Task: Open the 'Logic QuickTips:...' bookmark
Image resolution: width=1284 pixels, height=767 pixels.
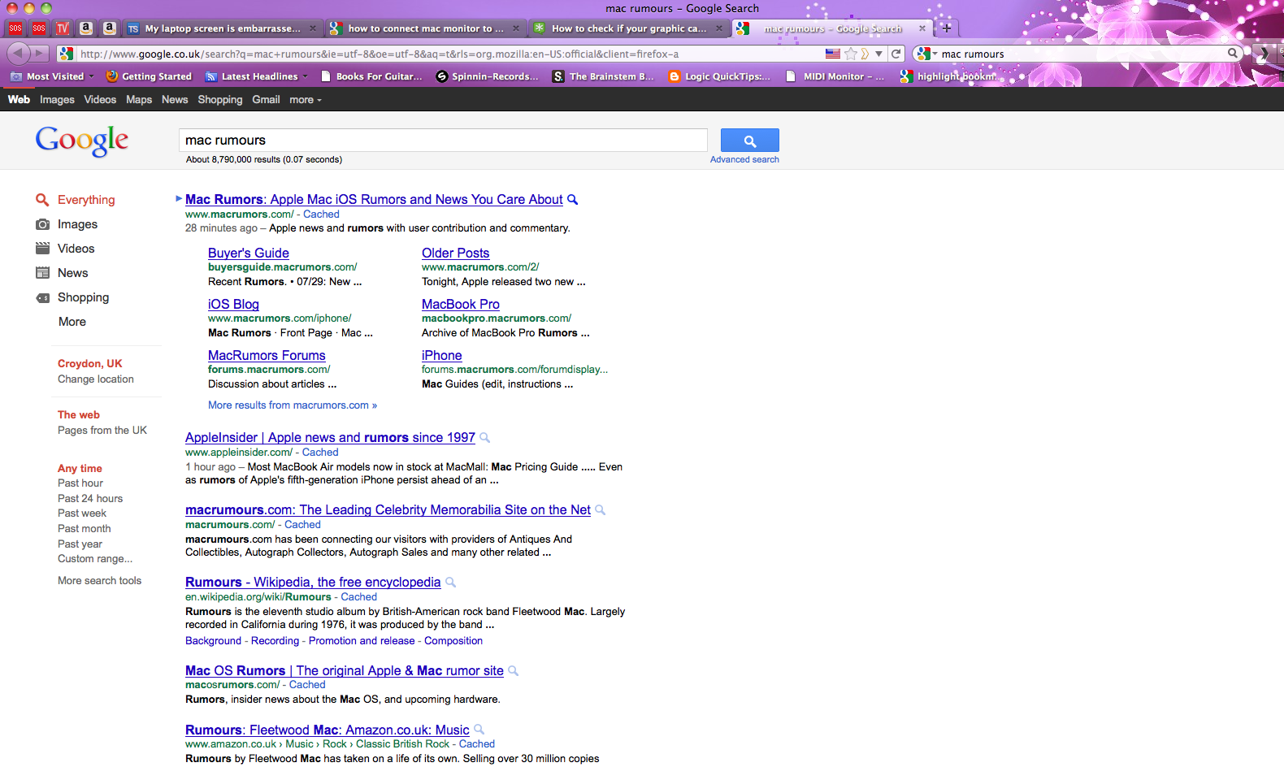Action: (x=719, y=76)
